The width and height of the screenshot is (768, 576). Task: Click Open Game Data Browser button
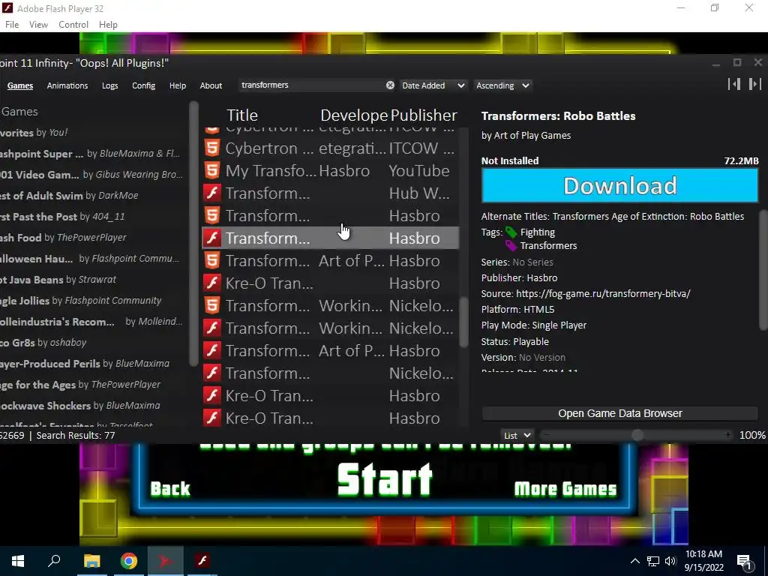619,413
